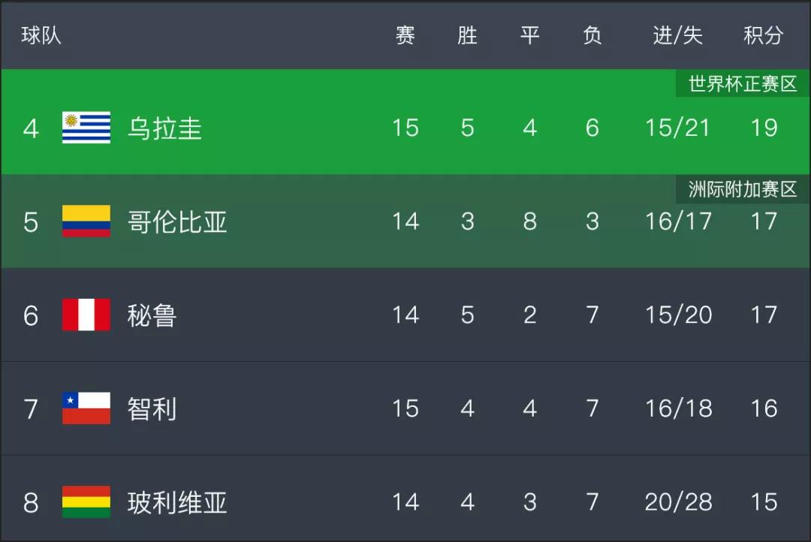This screenshot has width=811, height=542.
Task: Click the 世界杯正赛区 label
Action: (x=743, y=84)
